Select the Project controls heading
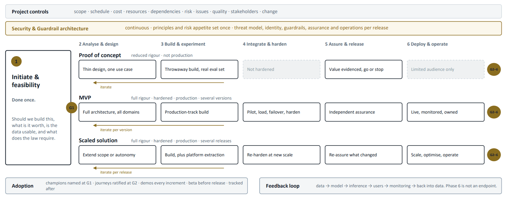This screenshot has width=510, height=201. click(30, 12)
